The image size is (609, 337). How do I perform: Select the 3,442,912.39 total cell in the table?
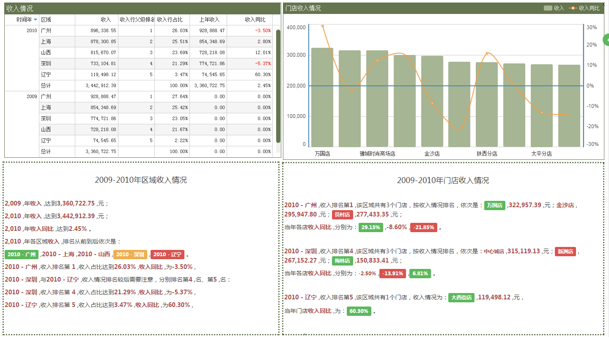click(x=96, y=86)
